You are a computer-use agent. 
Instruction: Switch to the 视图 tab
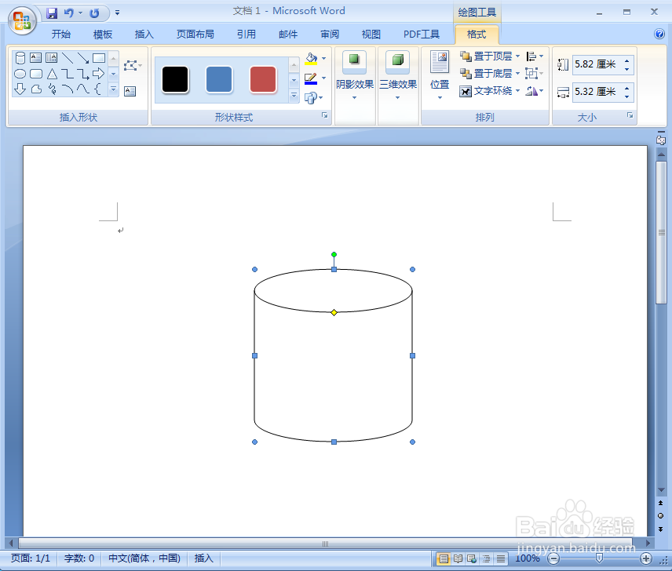coord(371,35)
